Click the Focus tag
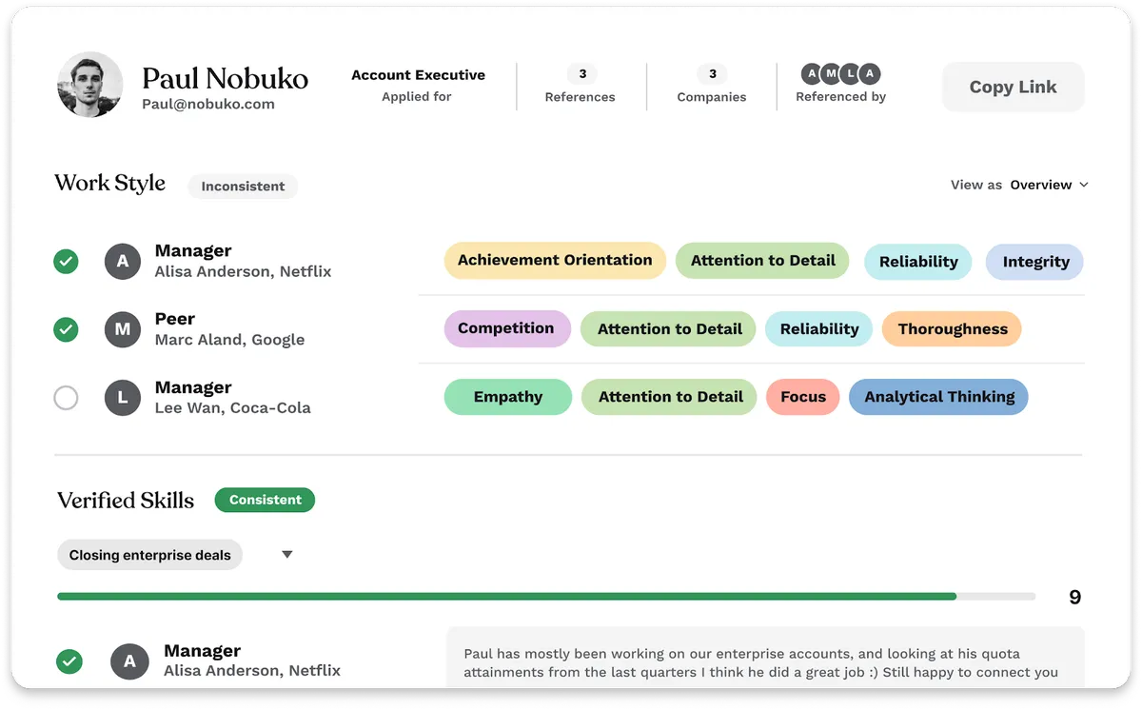The image size is (1142, 710). click(x=803, y=397)
